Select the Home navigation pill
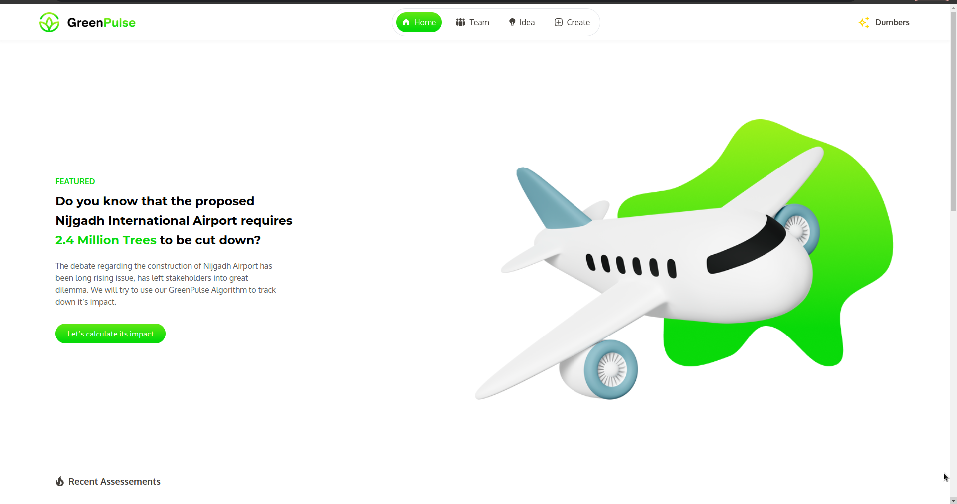This screenshot has width=957, height=504. point(419,22)
